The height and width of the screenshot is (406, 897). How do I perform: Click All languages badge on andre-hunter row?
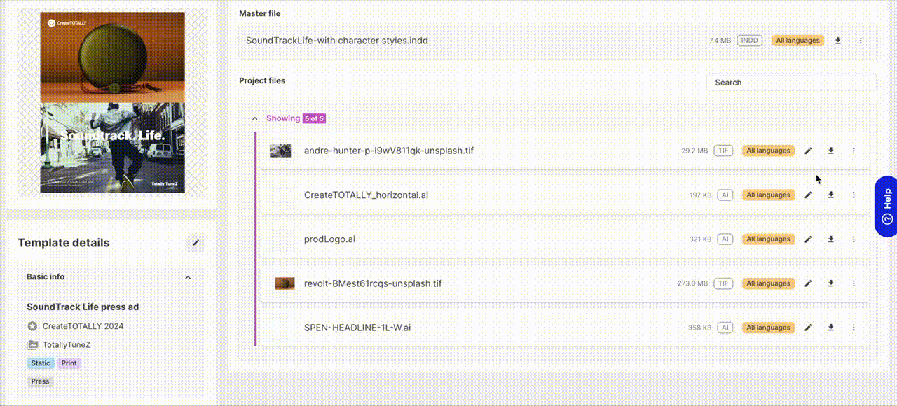pos(769,150)
